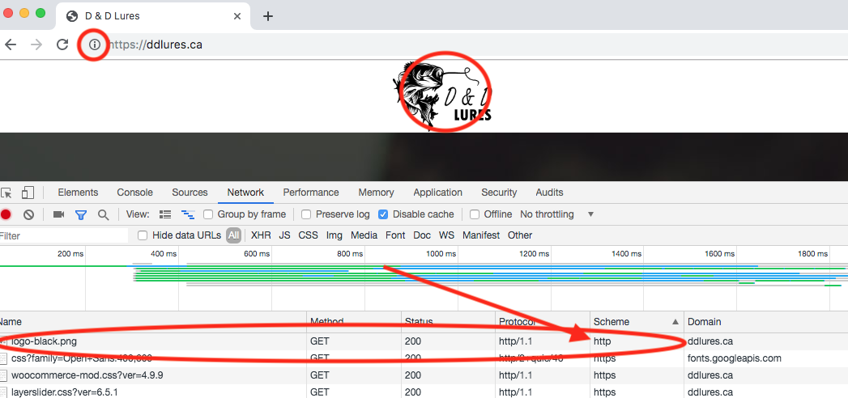The image size is (848, 398).
Task: Reload the page with refresh icon
Action: tap(62, 44)
